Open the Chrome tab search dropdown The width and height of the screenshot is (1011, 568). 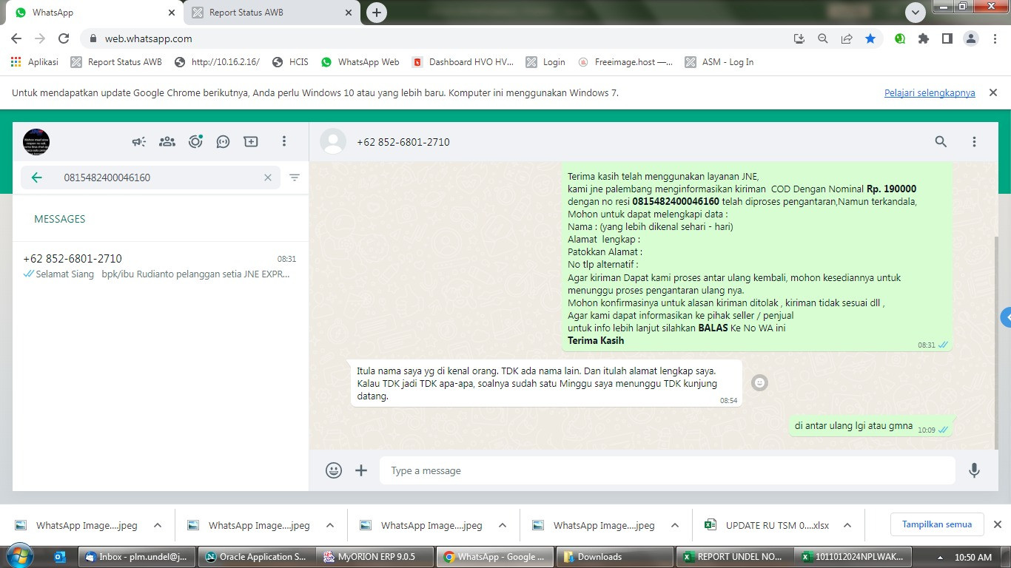point(916,13)
